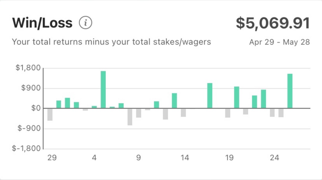Select the tallest green bar on May 5

tap(103, 90)
